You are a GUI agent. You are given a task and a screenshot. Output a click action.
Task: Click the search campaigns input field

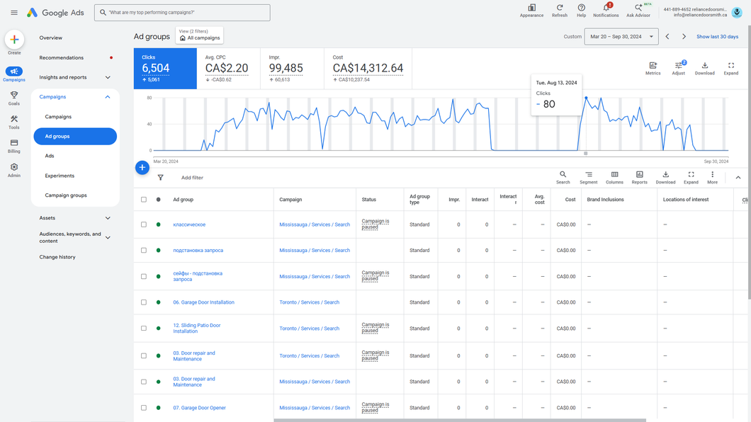(182, 13)
